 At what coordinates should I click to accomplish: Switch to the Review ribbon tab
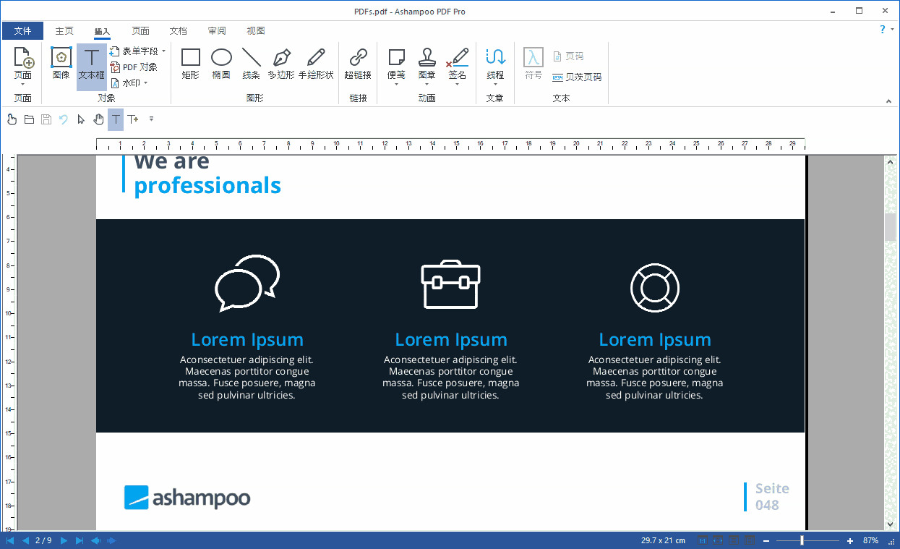pyautogui.click(x=215, y=30)
